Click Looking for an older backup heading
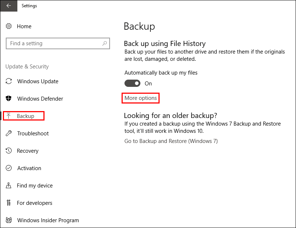The width and height of the screenshot is (296, 228). tap(171, 115)
